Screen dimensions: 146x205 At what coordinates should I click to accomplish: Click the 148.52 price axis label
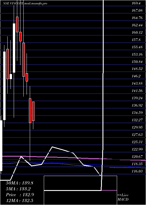coord(137,69)
